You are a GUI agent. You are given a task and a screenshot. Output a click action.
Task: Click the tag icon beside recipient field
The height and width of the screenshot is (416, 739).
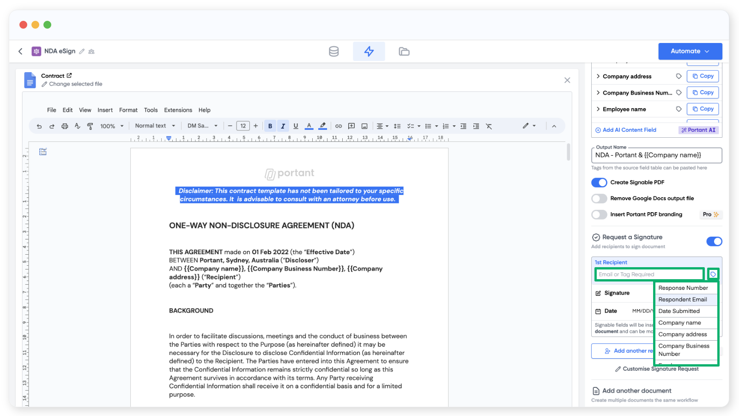click(x=713, y=275)
